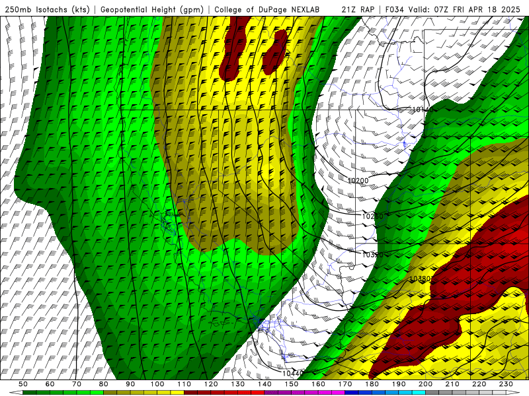
Task: Select the 10260 height contour label
Action: tap(372, 216)
